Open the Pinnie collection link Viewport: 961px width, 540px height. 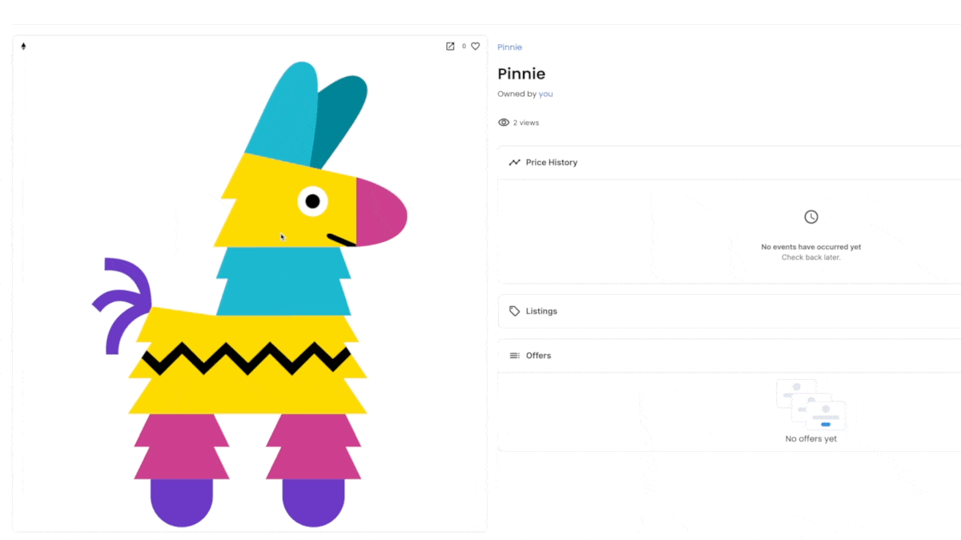509,47
